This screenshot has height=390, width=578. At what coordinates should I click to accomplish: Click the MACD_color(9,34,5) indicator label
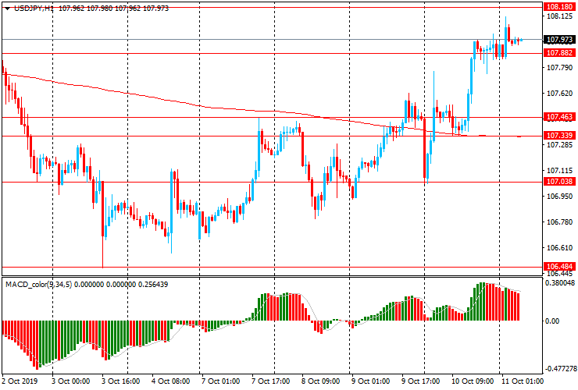(39, 284)
